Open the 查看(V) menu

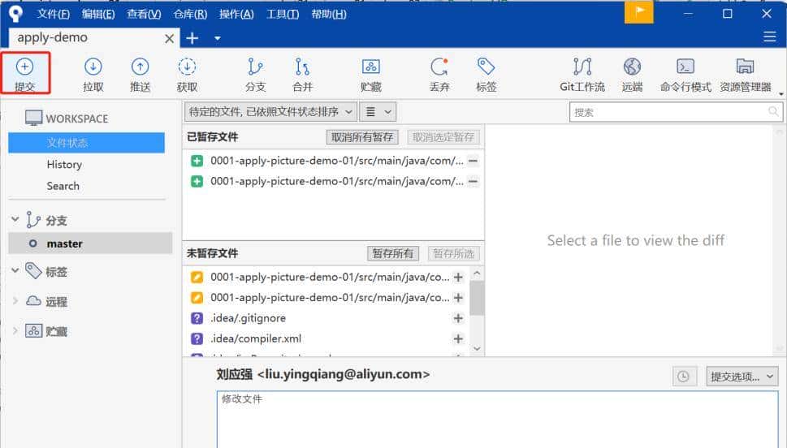pyautogui.click(x=144, y=14)
